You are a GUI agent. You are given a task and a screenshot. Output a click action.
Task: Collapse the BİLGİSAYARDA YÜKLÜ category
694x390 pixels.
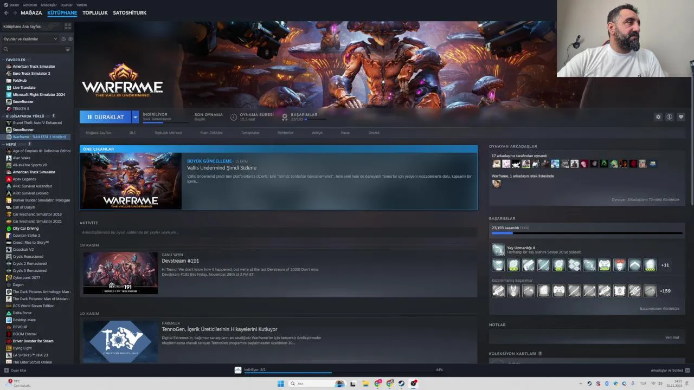tap(25, 116)
